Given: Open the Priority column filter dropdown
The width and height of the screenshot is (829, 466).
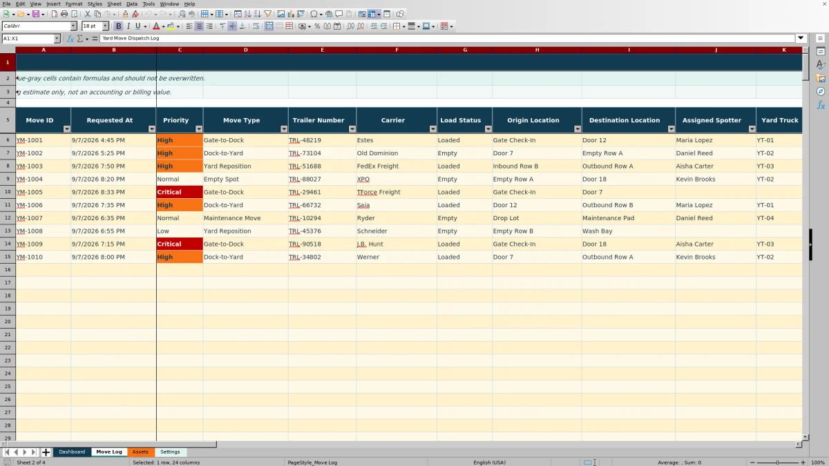Looking at the screenshot, I should [199, 129].
